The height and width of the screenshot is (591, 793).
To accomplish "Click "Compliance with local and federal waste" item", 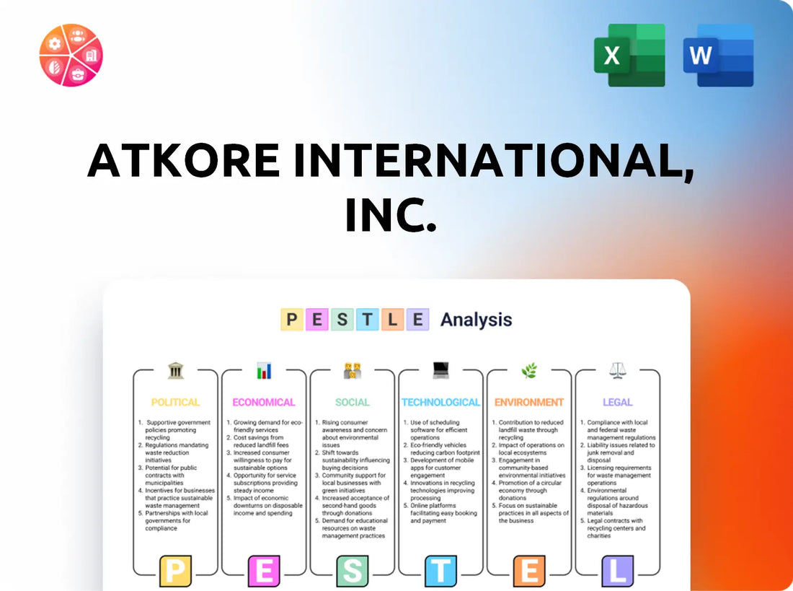I will (x=618, y=430).
